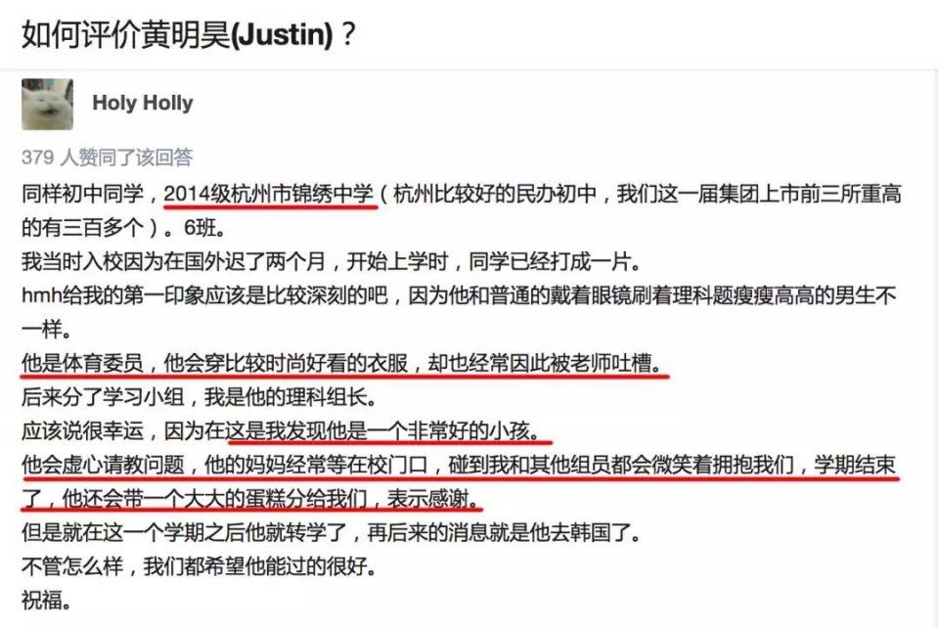Click the Holy Holly cat avatar

pos(47,104)
